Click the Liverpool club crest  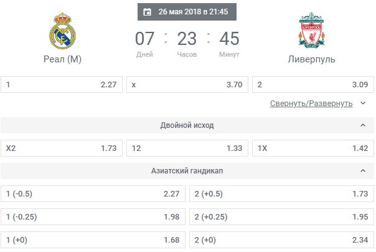311,31
